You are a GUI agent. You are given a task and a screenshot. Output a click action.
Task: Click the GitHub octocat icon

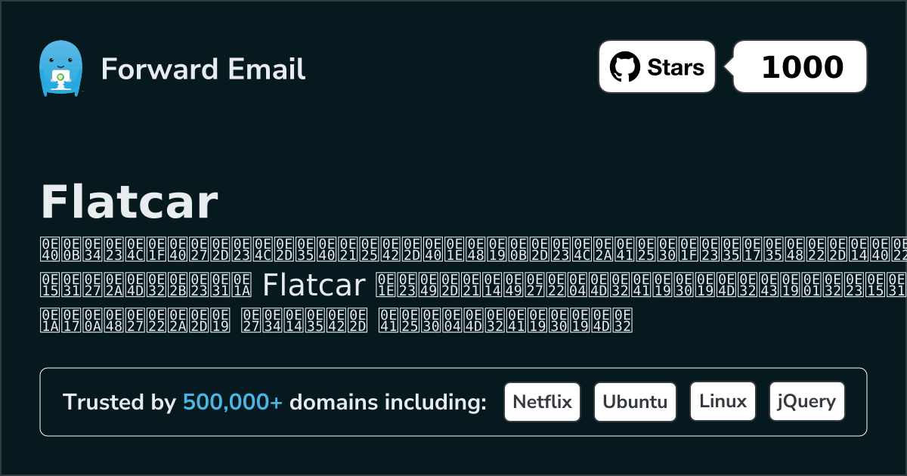624,67
